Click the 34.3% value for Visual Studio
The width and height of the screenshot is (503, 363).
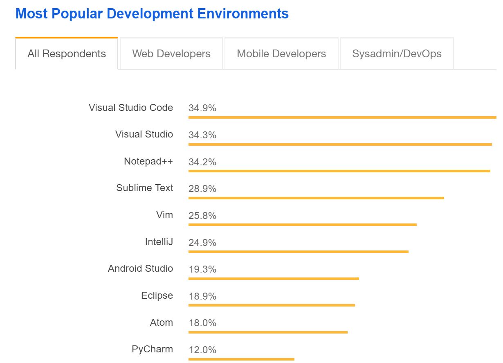202,135
